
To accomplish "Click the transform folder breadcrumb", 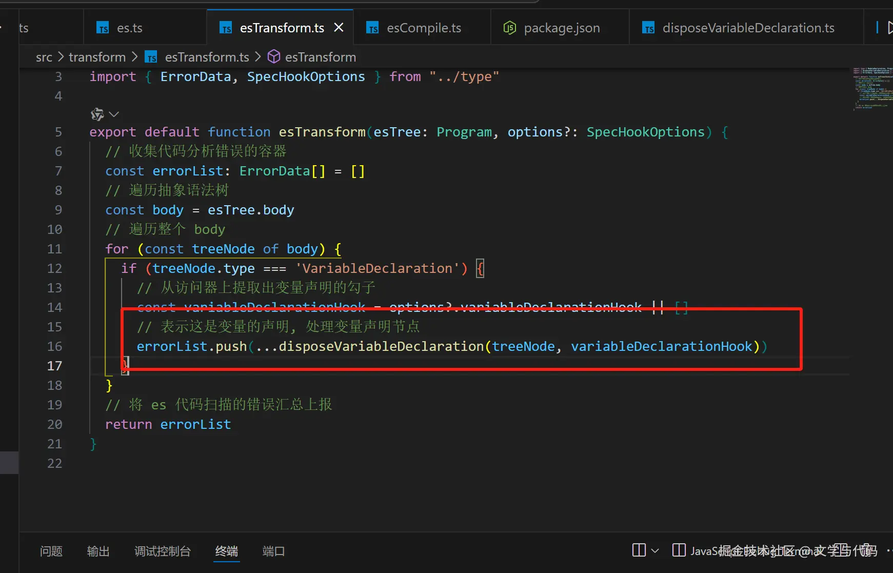I will 97,57.
